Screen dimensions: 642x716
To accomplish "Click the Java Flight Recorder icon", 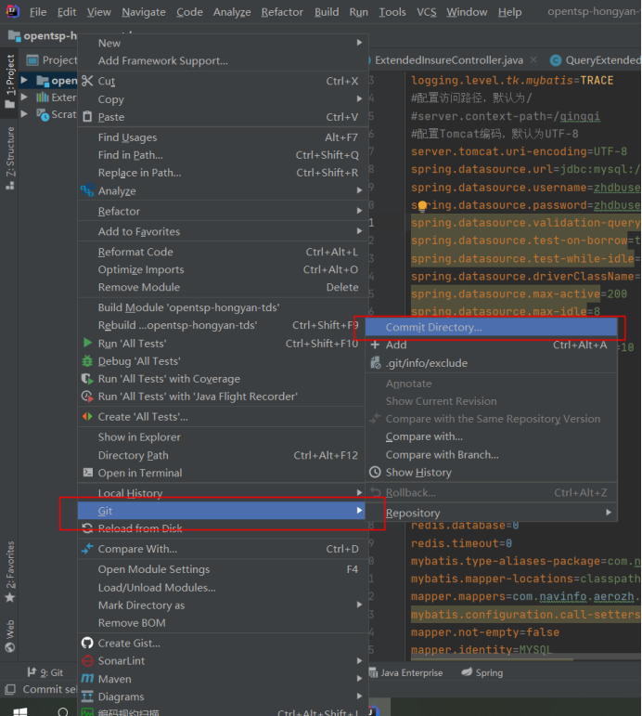I will click(87, 397).
